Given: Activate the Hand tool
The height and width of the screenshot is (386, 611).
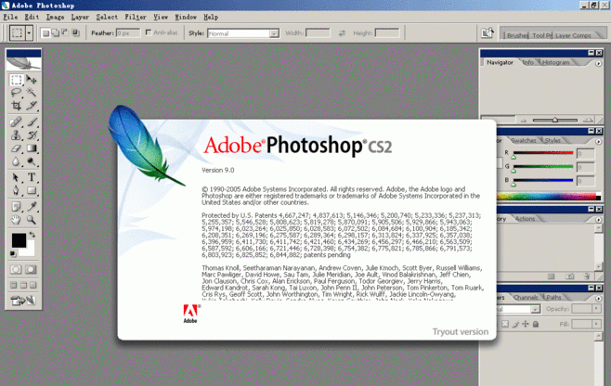Looking at the screenshot, I should click(16, 220).
